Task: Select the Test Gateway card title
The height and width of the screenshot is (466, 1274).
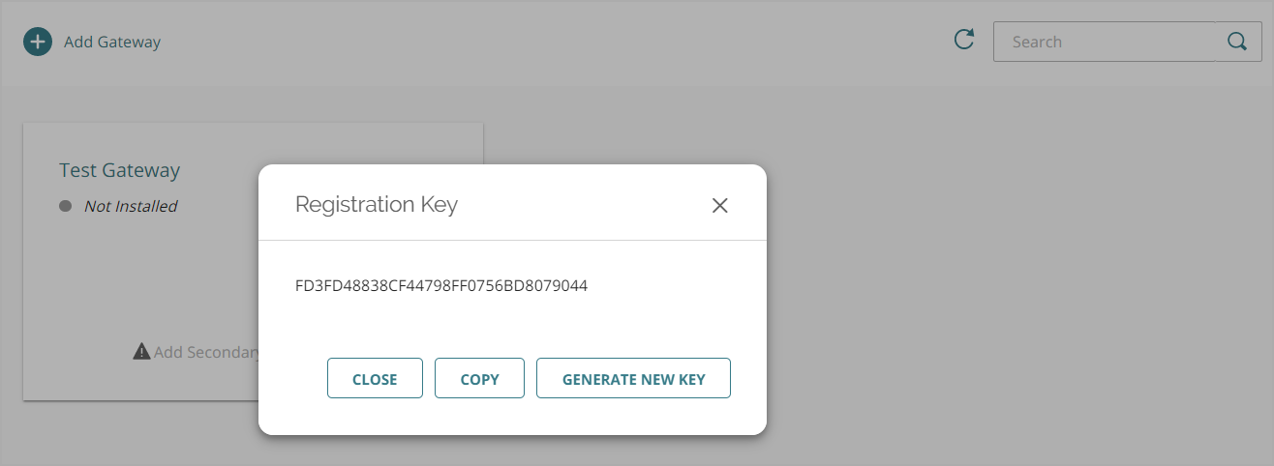Action: (120, 170)
